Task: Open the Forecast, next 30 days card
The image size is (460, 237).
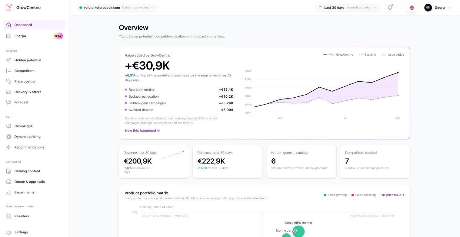Action: [228, 162]
